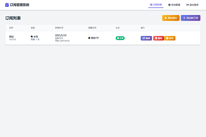Screen dimensions: 206x137
Task: Click the gear icon for system config
Action: (169, 5)
